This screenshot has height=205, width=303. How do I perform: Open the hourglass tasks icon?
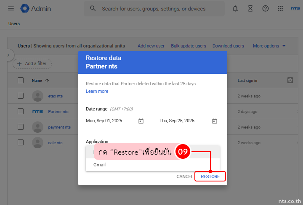(250, 8)
